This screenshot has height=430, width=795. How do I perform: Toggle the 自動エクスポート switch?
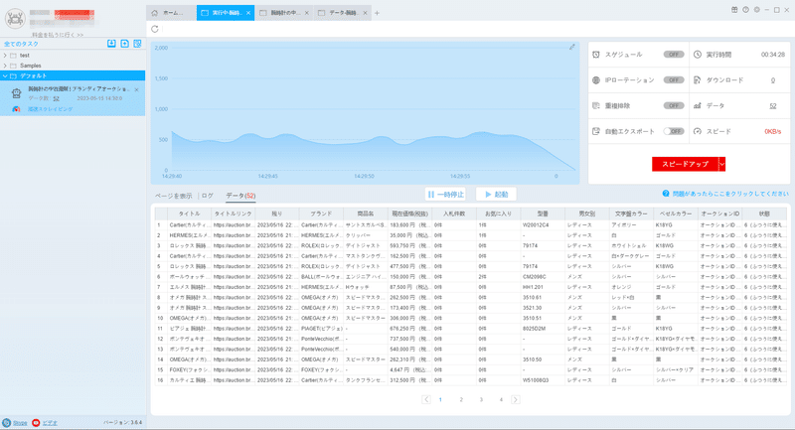[x=674, y=131]
